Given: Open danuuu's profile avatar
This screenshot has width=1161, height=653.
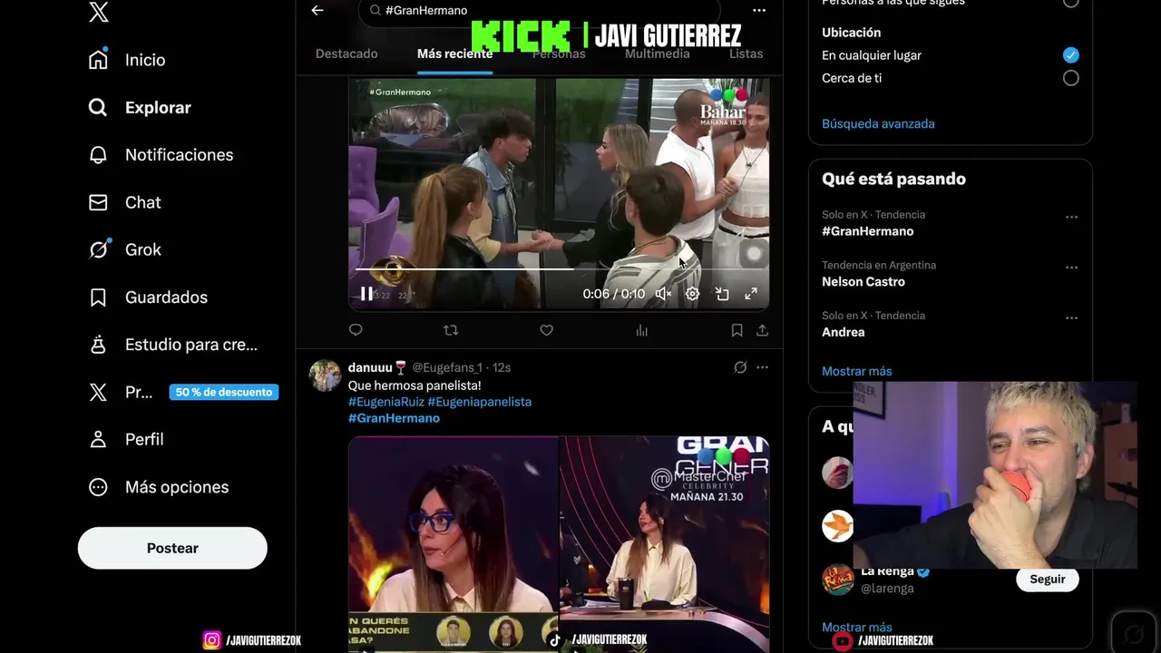Looking at the screenshot, I should (x=325, y=375).
